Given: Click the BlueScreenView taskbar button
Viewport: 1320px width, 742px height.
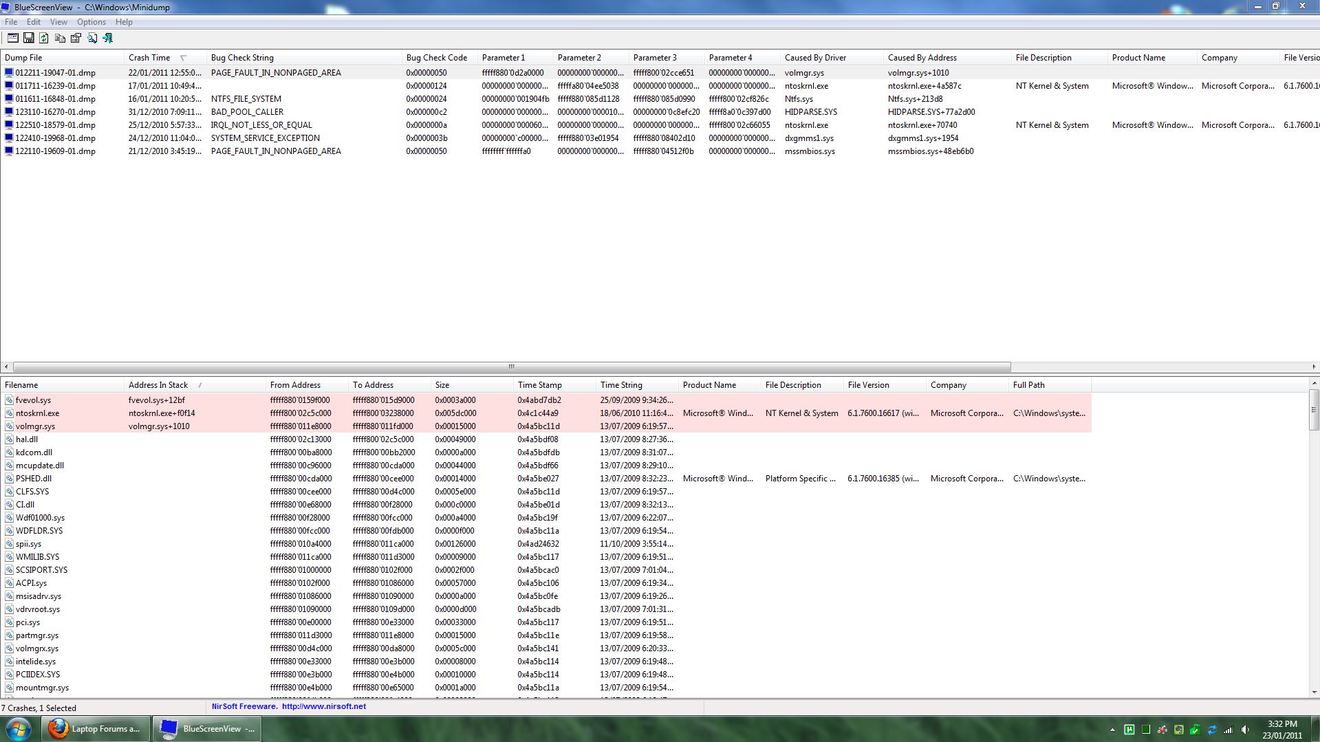Looking at the screenshot, I should pyautogui.click(x=207, y=729).
